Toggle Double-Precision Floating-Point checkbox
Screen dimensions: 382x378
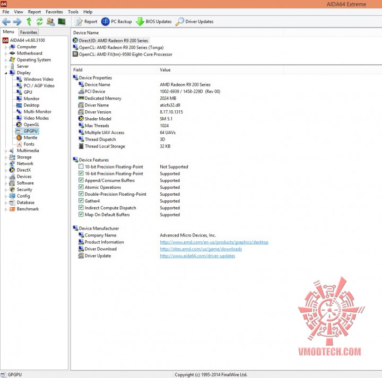click(x=81, y=194)
